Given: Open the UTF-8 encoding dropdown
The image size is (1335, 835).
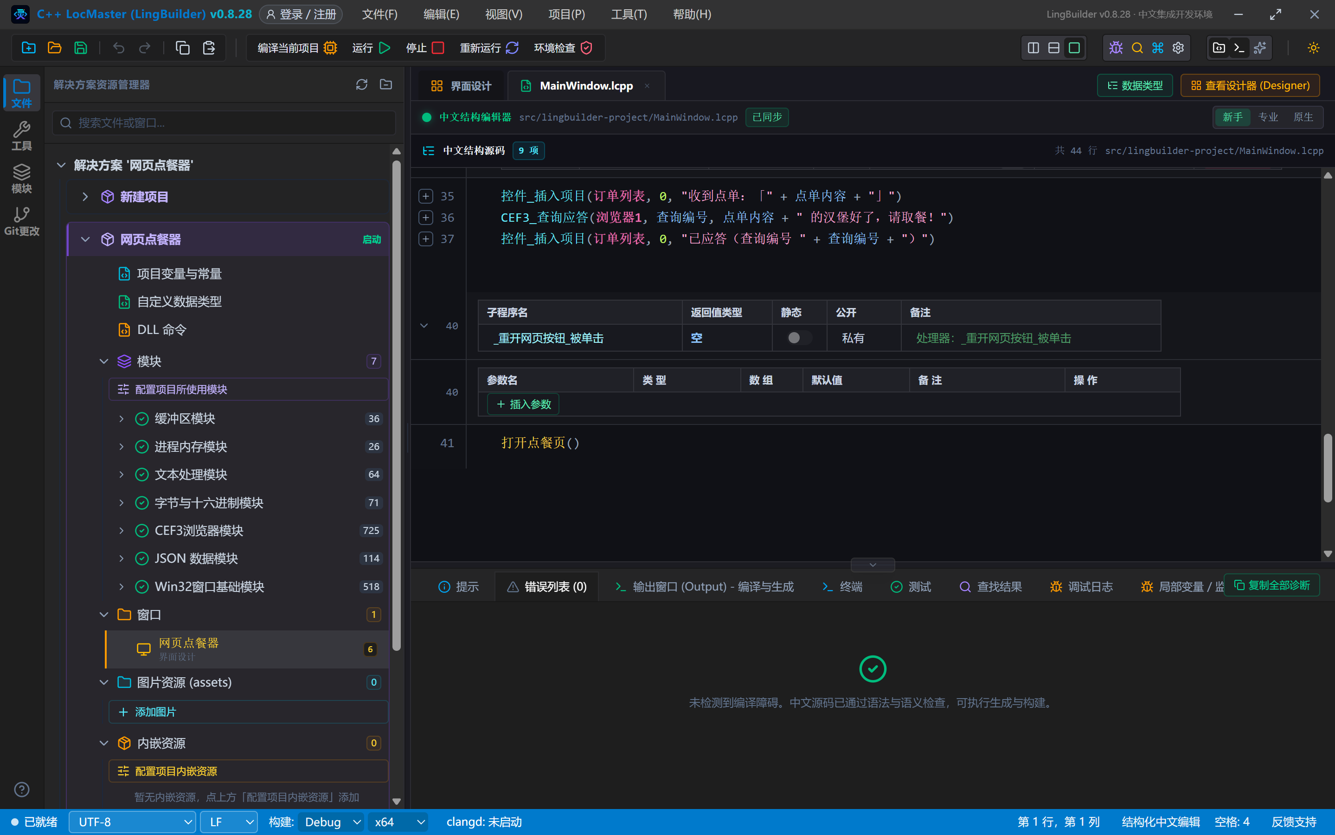Looking at the screenshot, I should coord(132,822).
